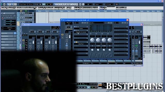Screen dimensions: 165x92
Task: Click Record in the top toolbar
Action: tap(51, 4)
